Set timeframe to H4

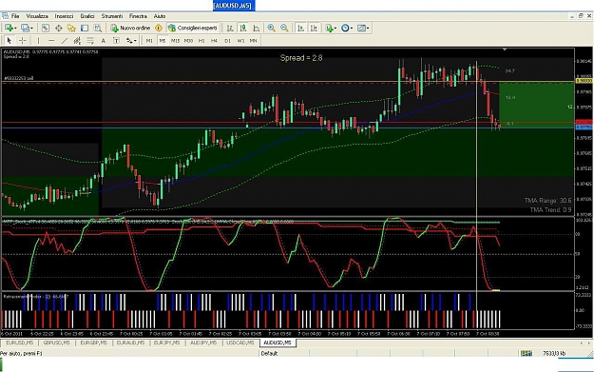pos(214,41)
